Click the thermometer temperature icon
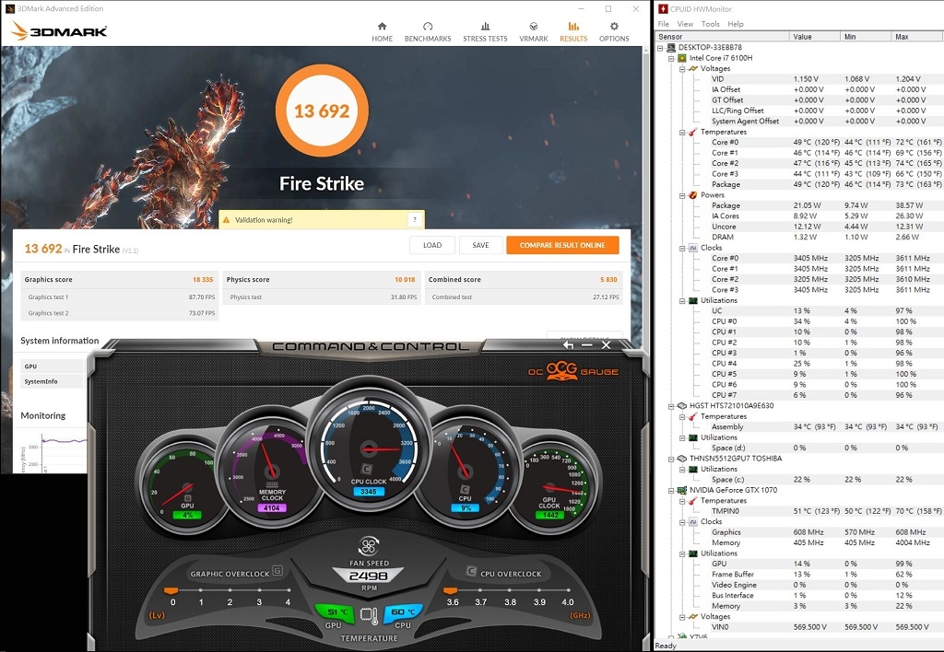 [369, 615]
